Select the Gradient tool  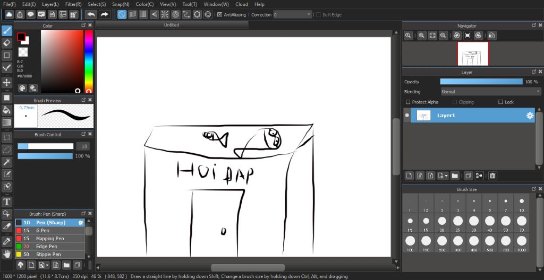click(x=6, y=122)
